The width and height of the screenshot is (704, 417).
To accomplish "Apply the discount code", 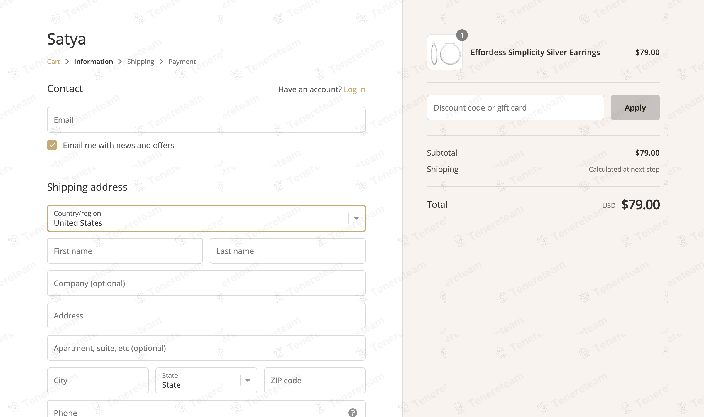I will click(635, 108).
